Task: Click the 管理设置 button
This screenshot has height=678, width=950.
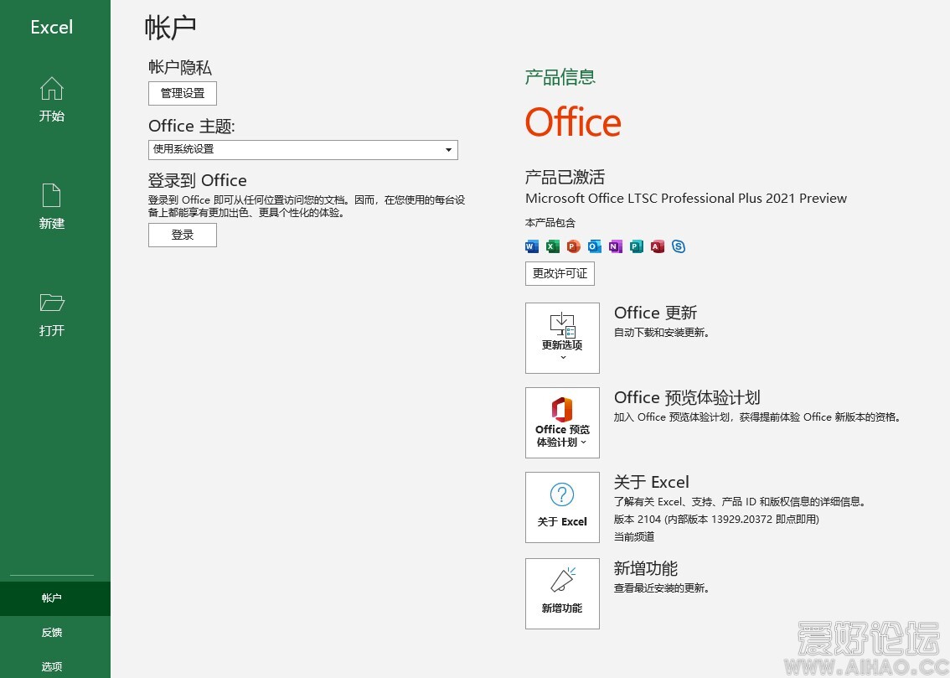Action: pos(182,93)
